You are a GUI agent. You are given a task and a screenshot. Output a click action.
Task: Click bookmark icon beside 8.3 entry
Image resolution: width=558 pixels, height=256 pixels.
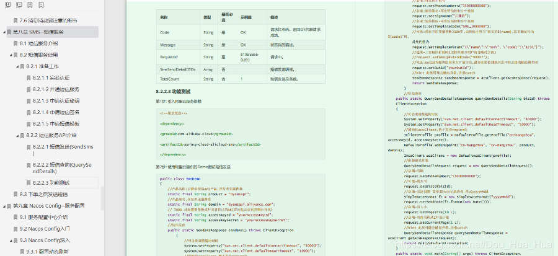pyautogui.click(x=15, y=195)
